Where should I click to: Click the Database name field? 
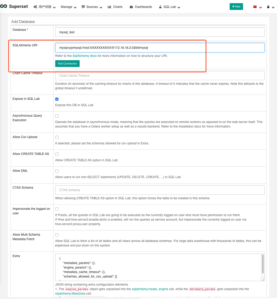160,32
